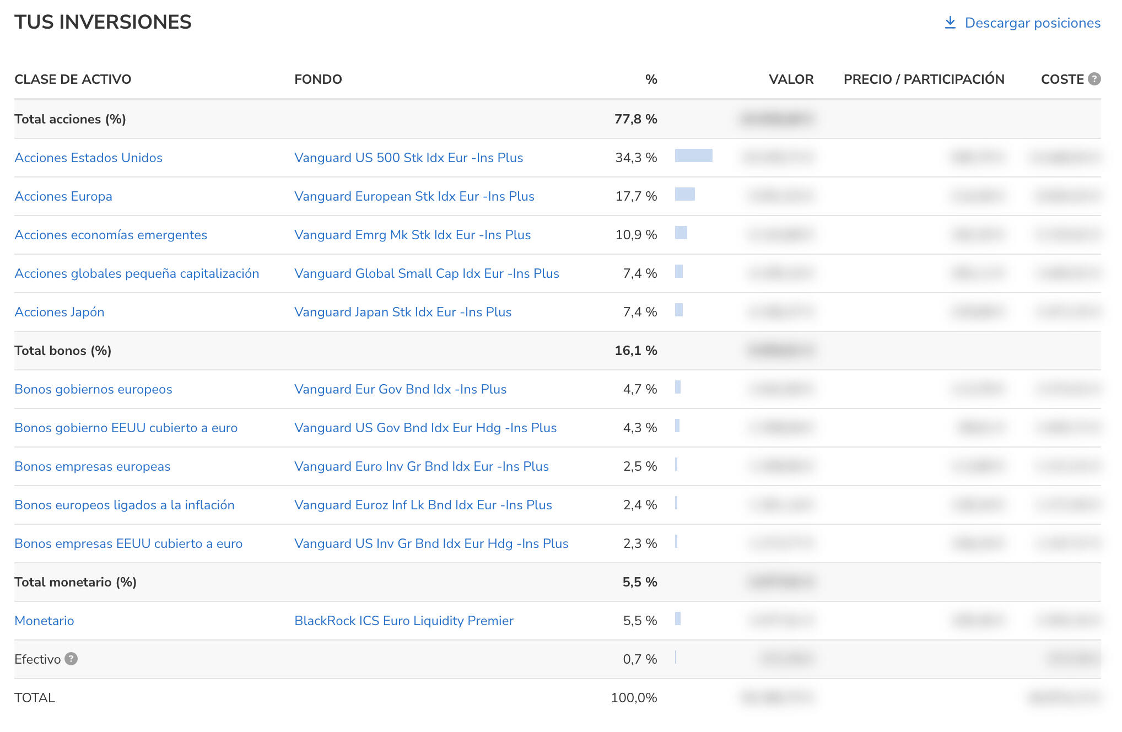Click the TUS INVERSIONES heading

pos(103,22)
